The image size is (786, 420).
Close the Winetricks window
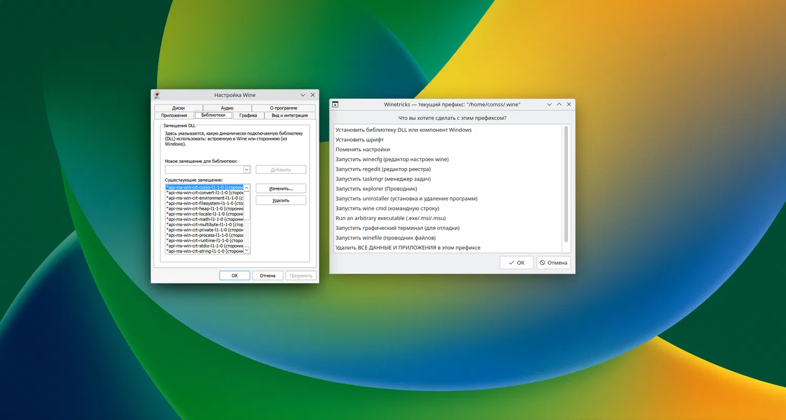click(x=569, y=105)
